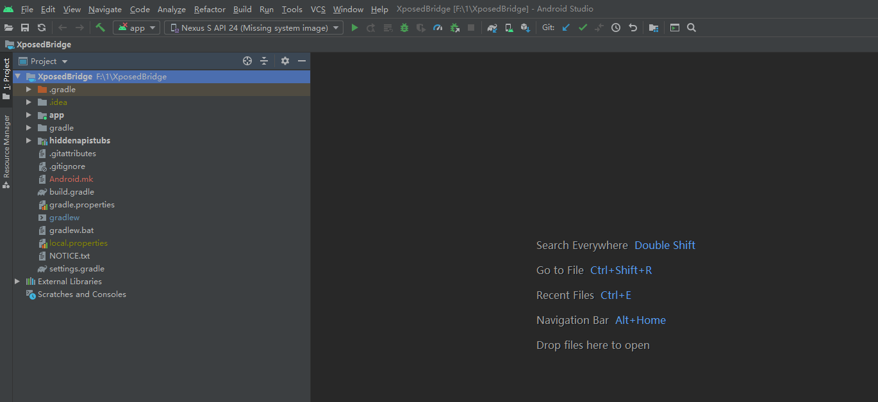Open the Nexus S API 24 device dropdown

pos(254,28)
